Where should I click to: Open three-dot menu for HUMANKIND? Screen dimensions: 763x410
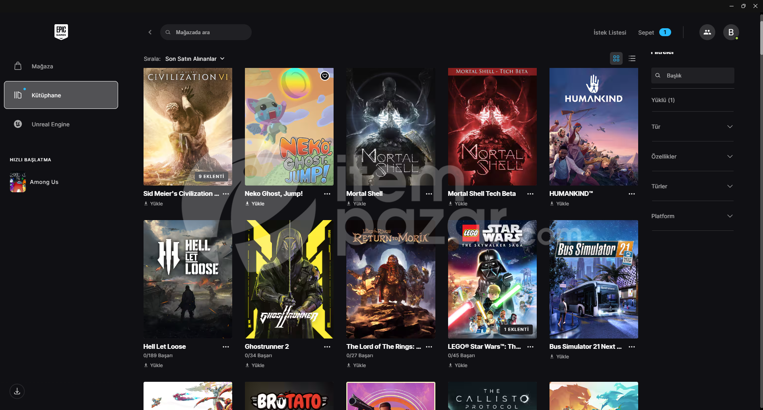tap(632, 194)
